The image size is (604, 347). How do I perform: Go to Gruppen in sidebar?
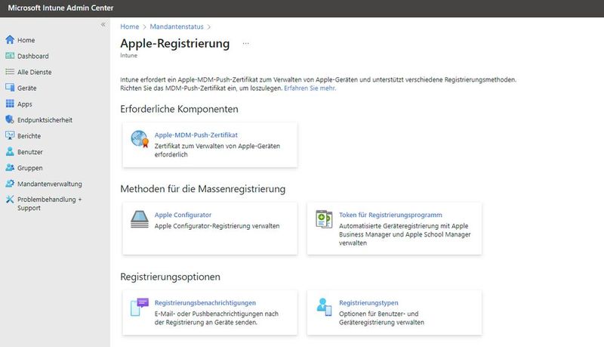point(29,168)
